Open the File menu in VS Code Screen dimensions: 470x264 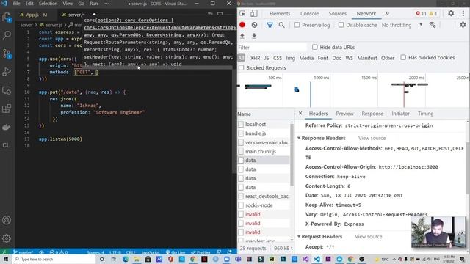click(x=16, y=4)
